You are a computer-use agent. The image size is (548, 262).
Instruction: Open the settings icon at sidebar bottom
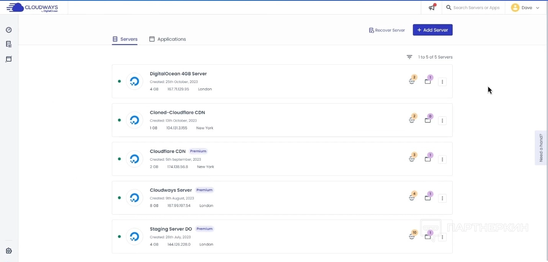[x=9, y=251]
